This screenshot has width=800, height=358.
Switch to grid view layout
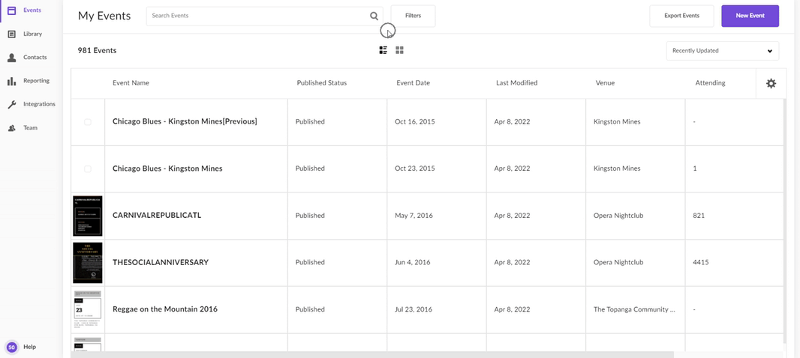[399, 50]
